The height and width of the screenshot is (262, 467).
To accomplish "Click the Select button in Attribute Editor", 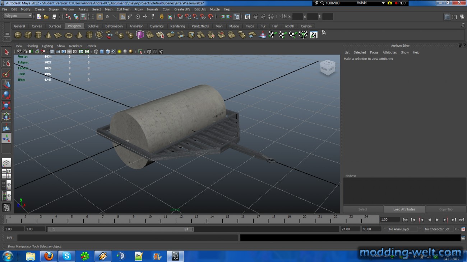I will coord(363,209).
